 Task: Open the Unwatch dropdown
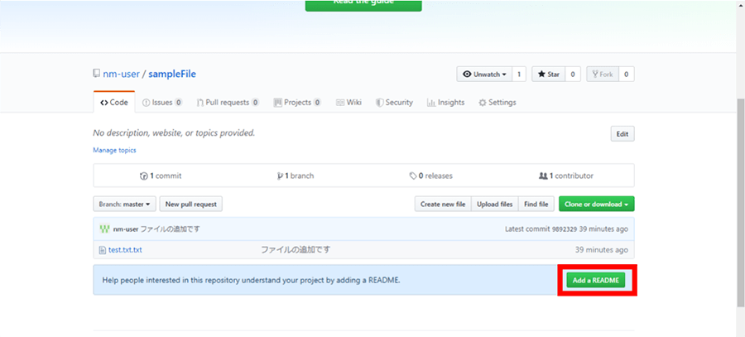click(484, 75)
